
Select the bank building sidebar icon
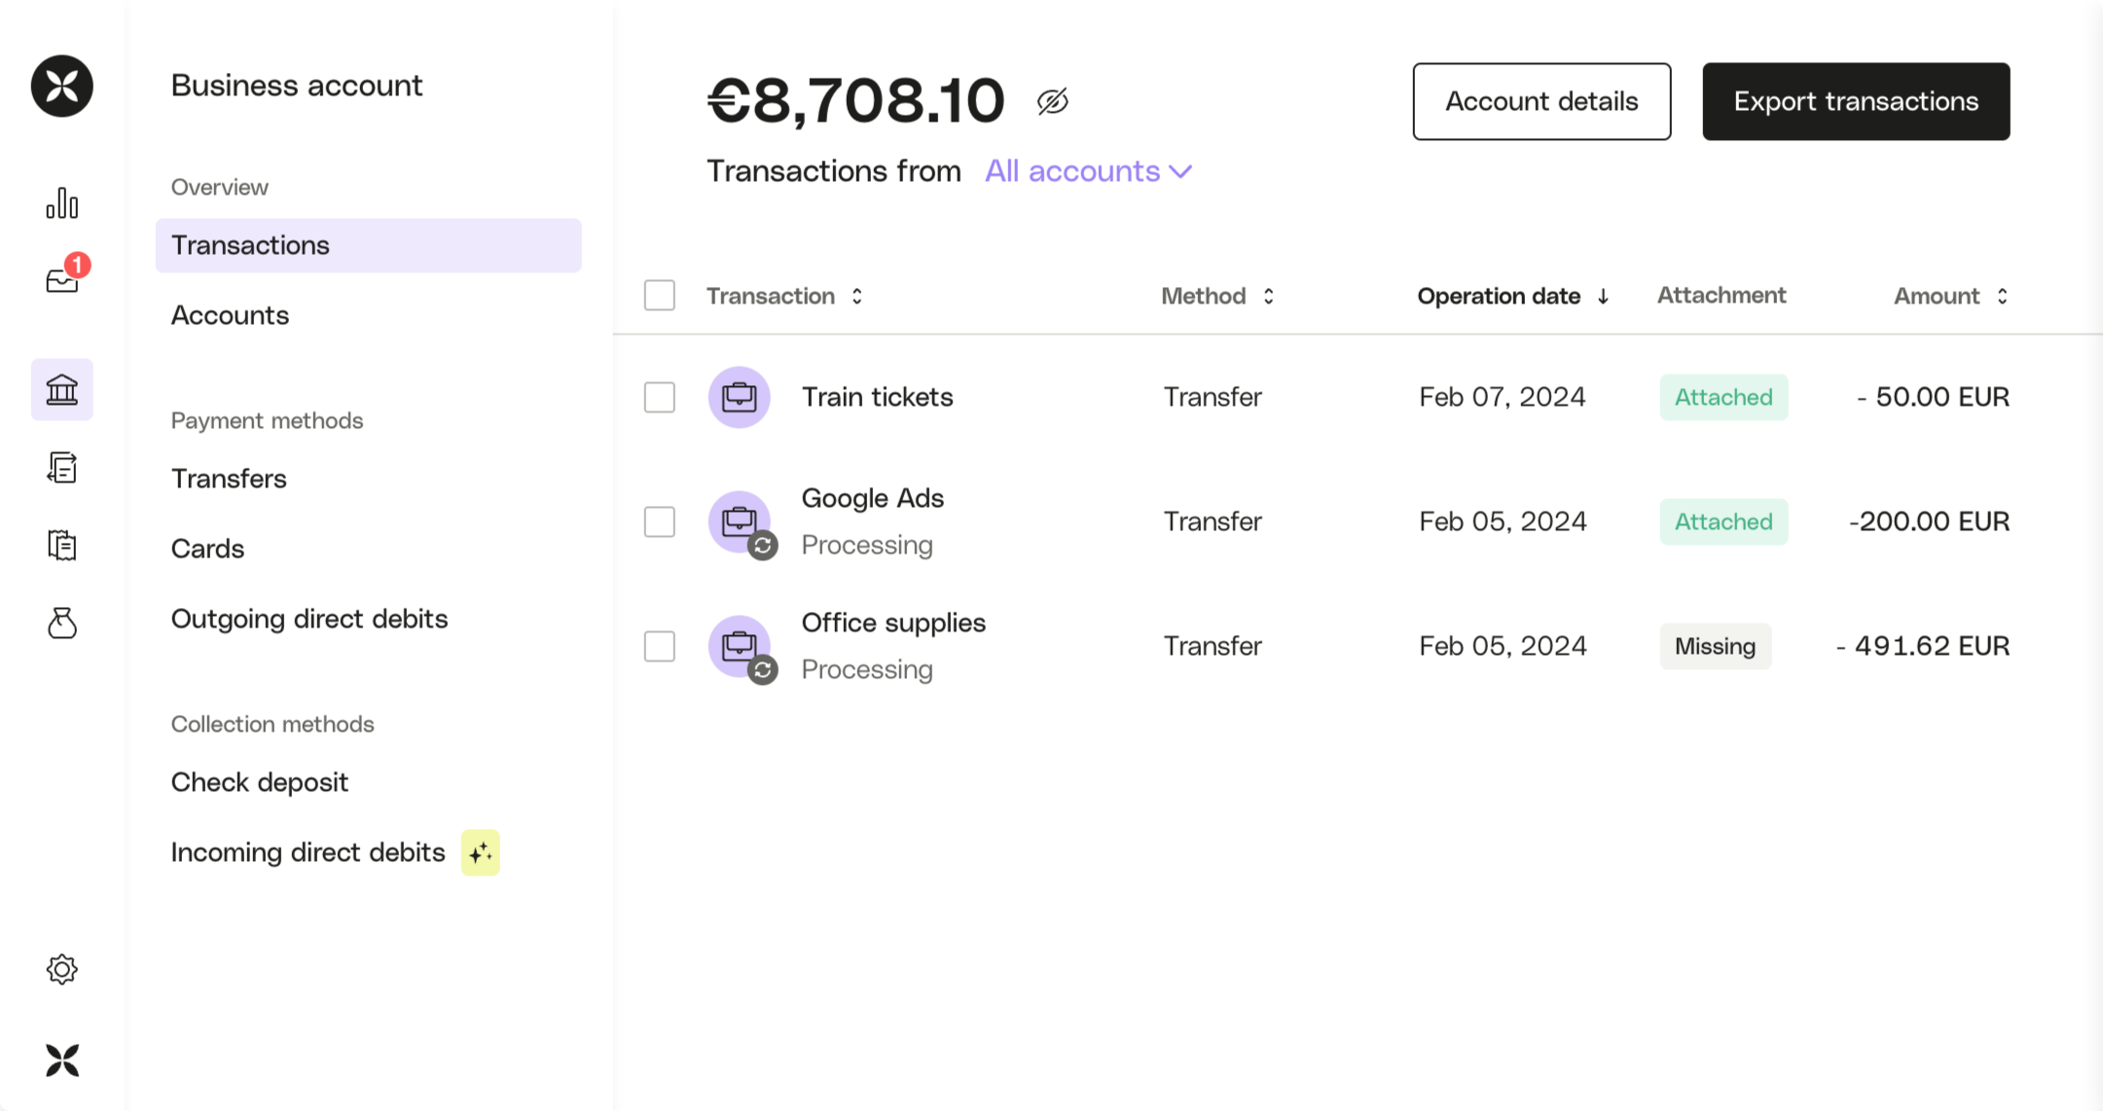[61, 389]
